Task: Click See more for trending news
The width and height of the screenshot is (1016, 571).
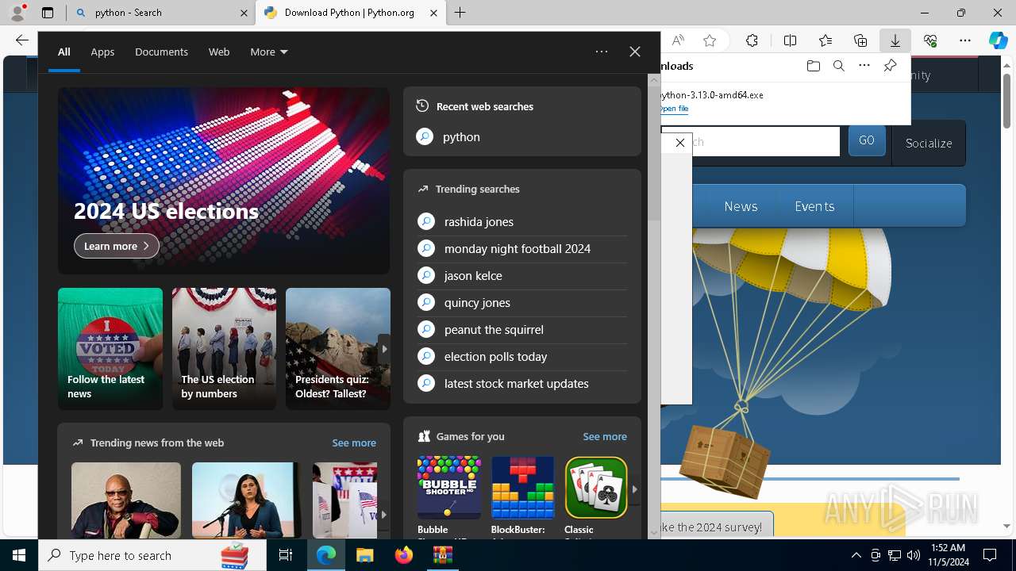Action: click(x=354, y=443)
